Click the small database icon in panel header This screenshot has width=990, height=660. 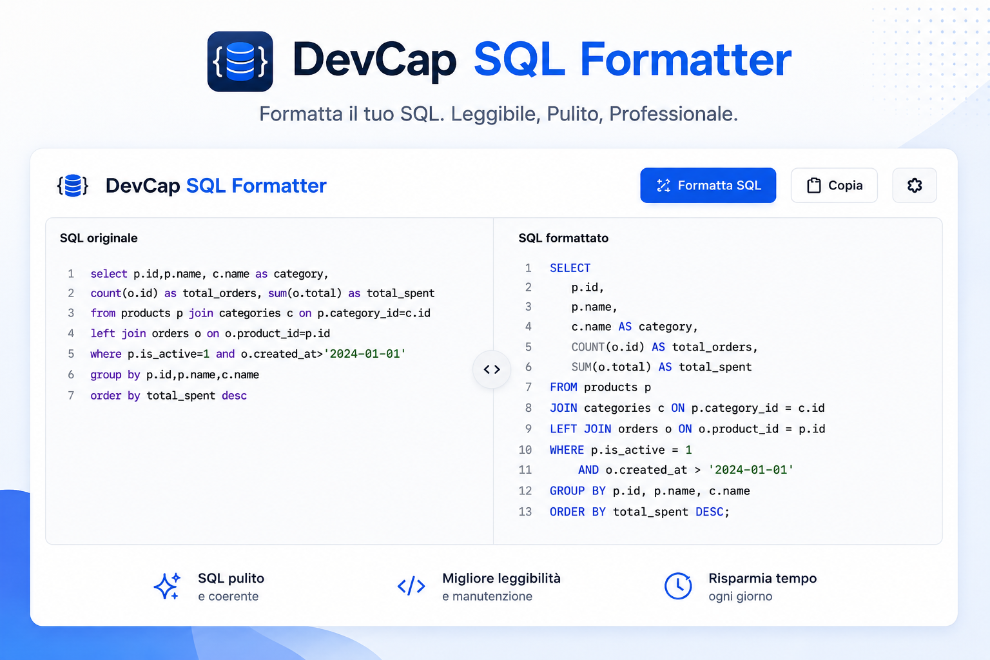coord(73,186)
